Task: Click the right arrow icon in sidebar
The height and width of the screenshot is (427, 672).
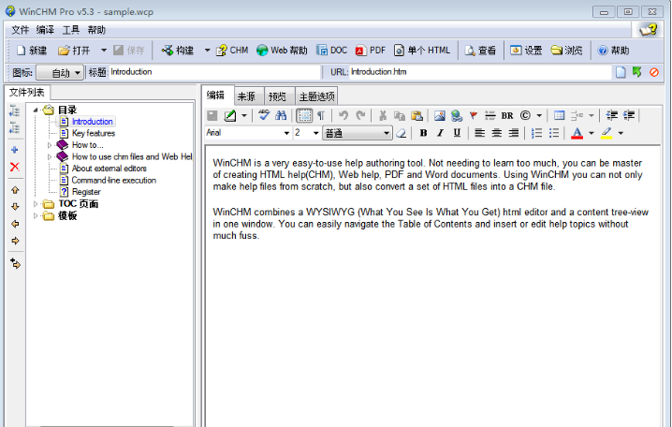Action: coord(15,241)
